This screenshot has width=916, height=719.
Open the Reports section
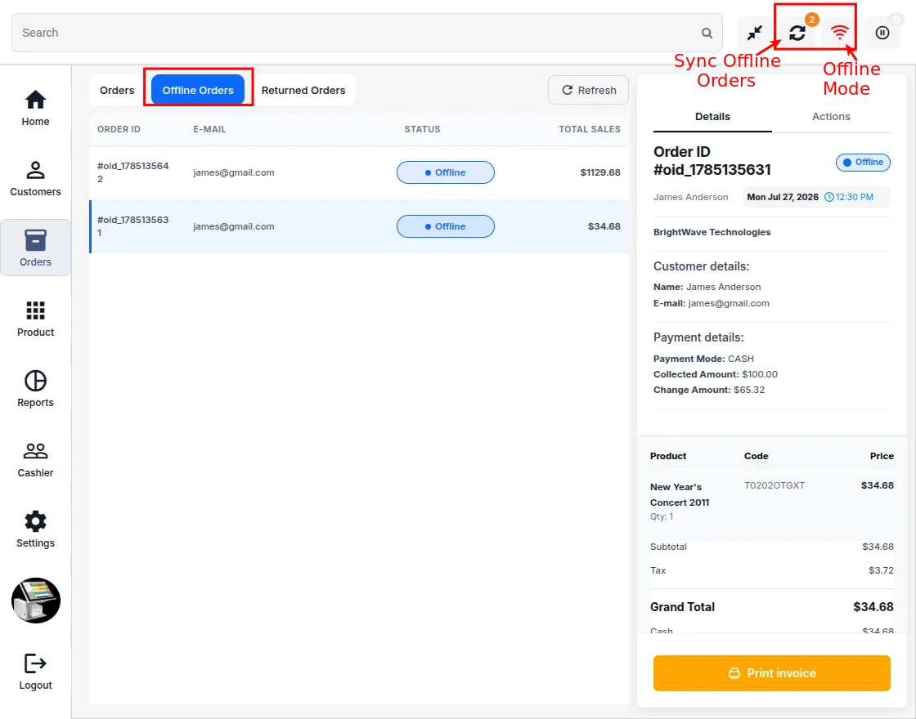click(36, 389)
